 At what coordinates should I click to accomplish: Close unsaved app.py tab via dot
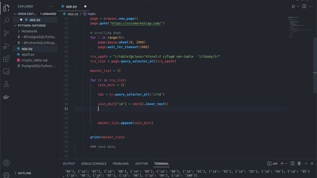click(85, 6)
